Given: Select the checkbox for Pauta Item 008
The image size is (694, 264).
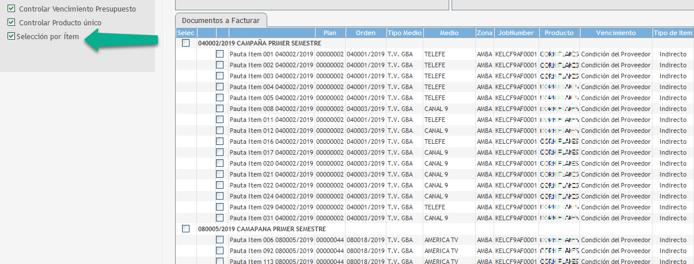Looking at the screenshot, I should [x=219, y=109].
